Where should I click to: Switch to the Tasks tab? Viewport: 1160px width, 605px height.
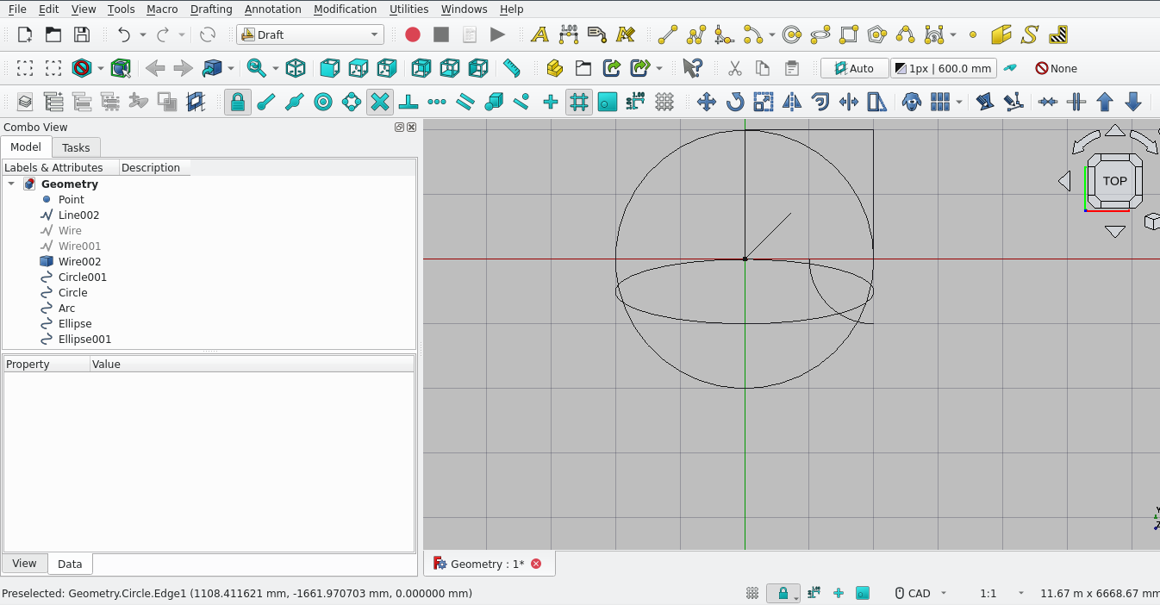[x=76, y=147]
